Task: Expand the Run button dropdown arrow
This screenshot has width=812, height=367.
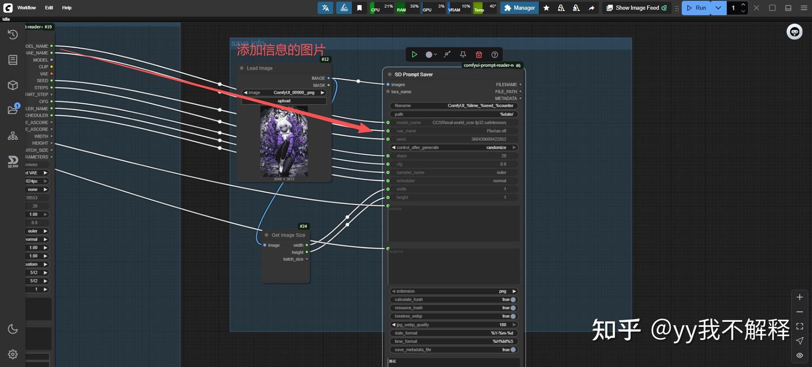Action: (x=718, y=8)
